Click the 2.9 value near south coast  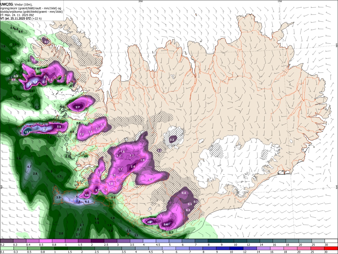click(x=129, y=231)
